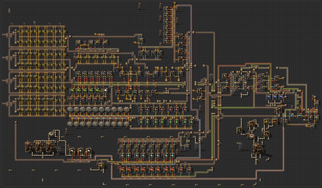Select the sulfur chemical plant with yellow icon
Image resolution: width=322 pixels, height=188 pixels.
101,165
